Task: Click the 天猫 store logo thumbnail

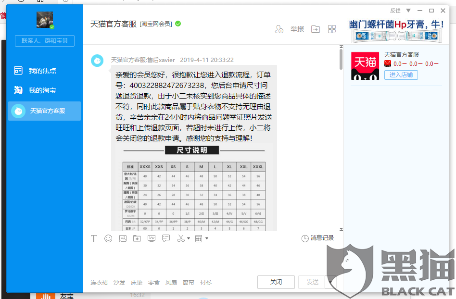Action: tap(365, 66)
